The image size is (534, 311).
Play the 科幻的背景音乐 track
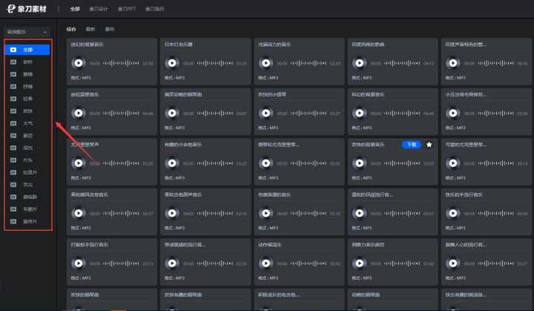359,114
